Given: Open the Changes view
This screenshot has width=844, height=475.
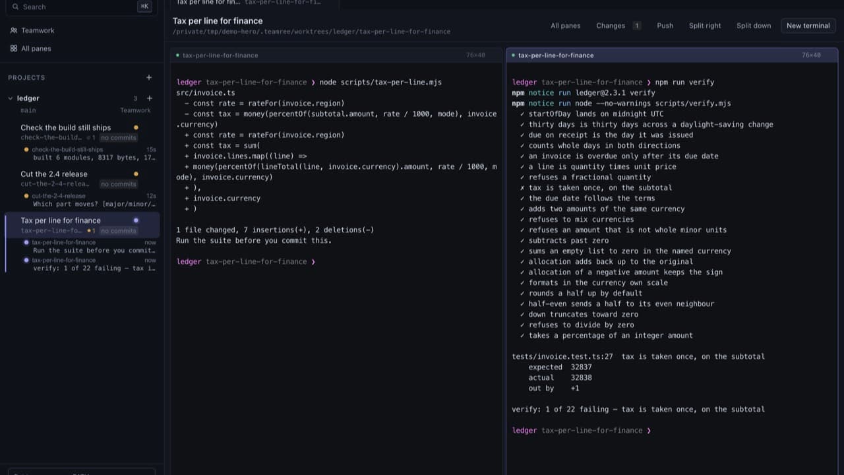Looking at the screenshot, I should pos(611,26).
